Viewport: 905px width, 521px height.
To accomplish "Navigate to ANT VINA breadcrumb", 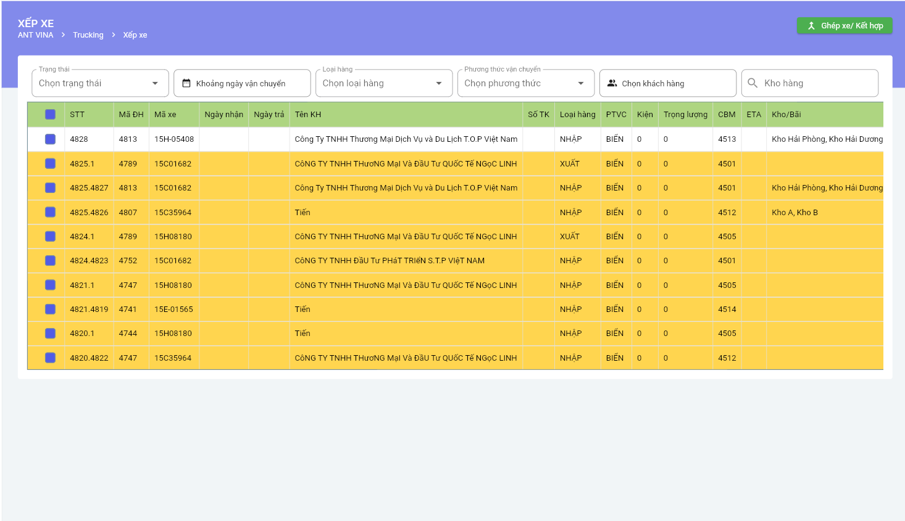I will coord(35,35).
